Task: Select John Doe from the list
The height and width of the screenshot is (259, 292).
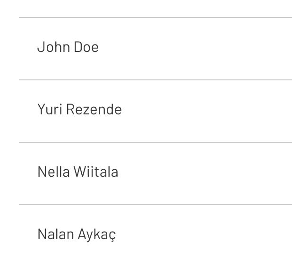Action: (68, 47)
